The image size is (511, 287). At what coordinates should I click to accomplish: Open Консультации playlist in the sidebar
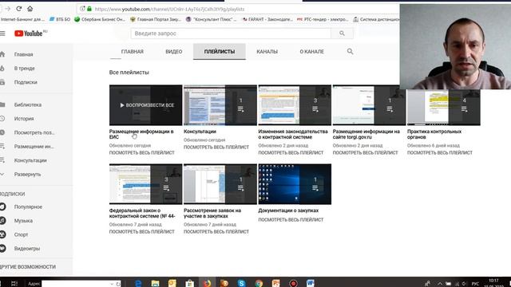coord(30,160)
